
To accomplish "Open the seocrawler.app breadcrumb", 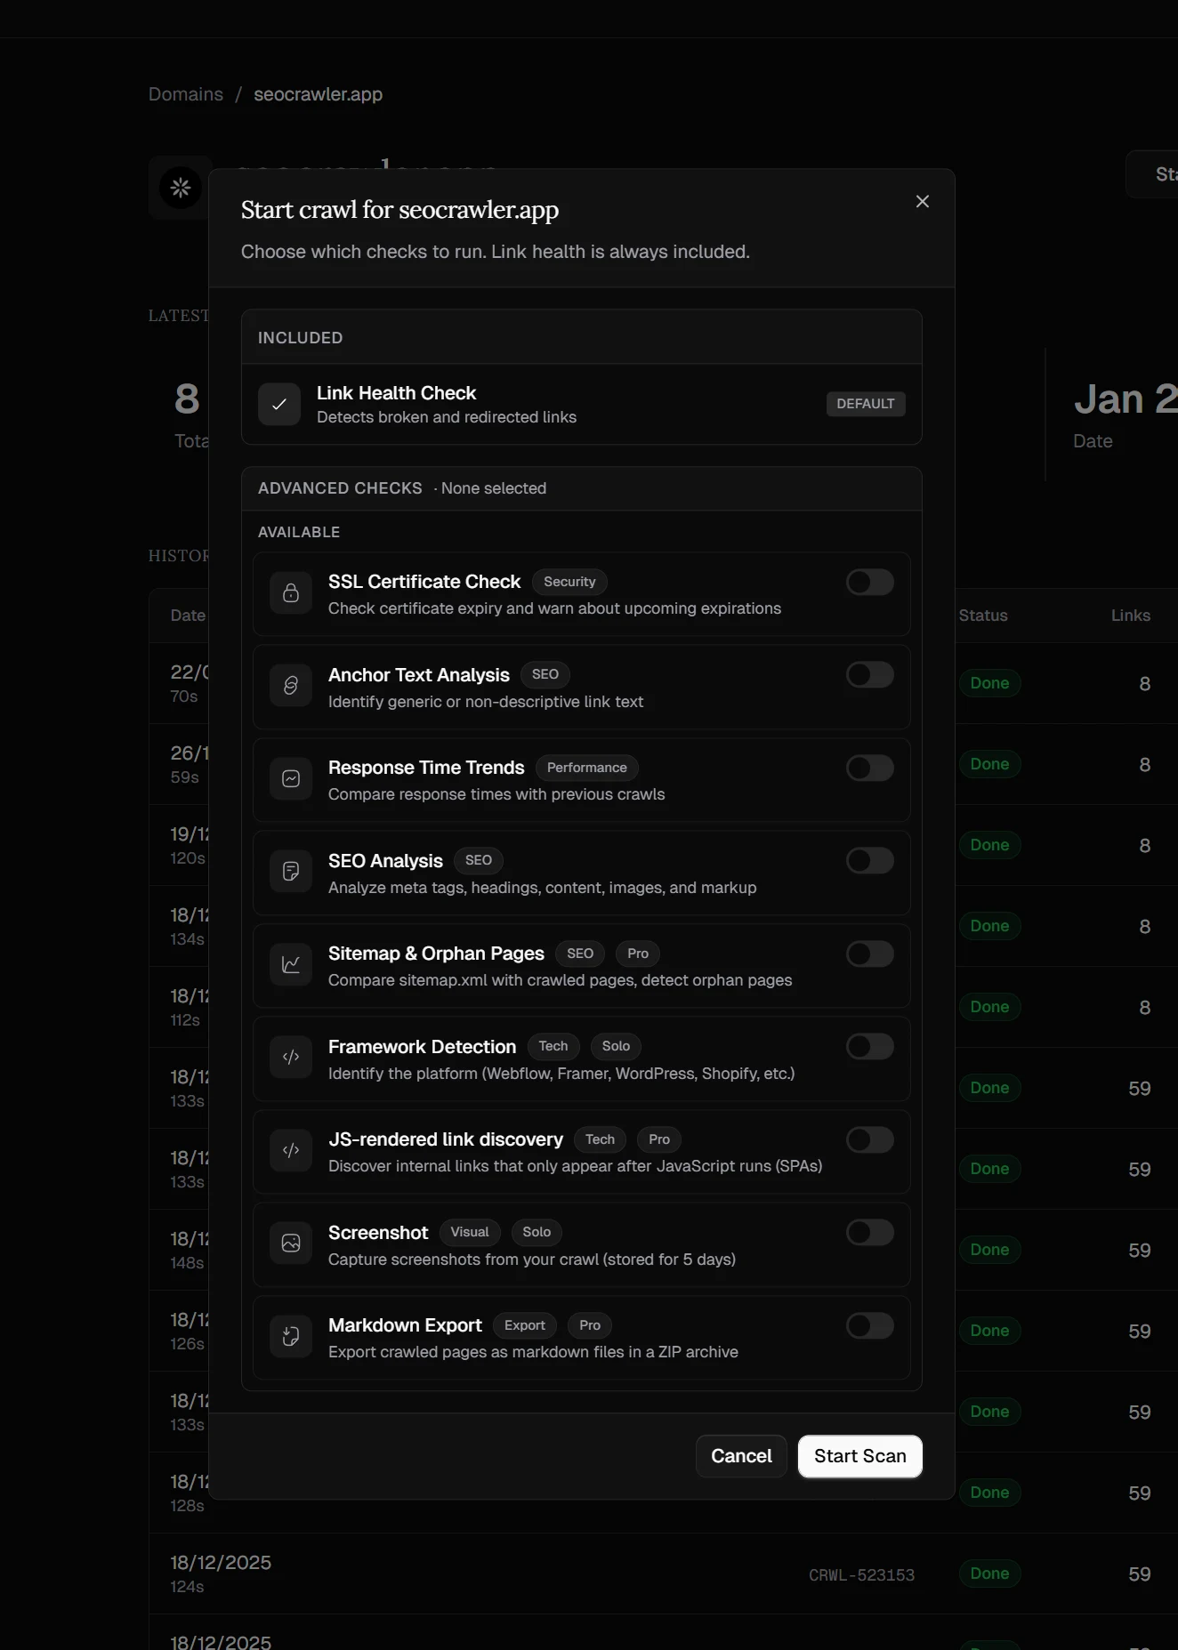I will [319, 94].
